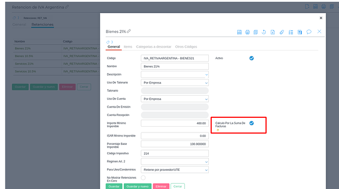Click Eliminar in the background window
Viewport: 339px width, 189px height.
(x=67, y=87)
